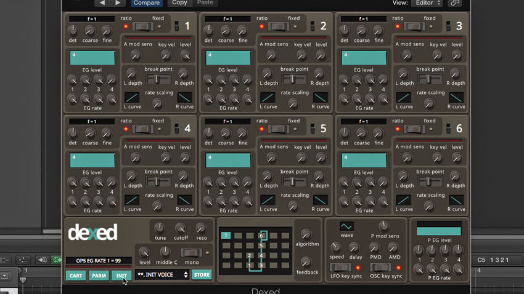Click the Compare button
The height and width of the screenshot is (294, 524).
point(146,3)
